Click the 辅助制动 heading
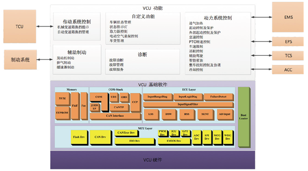 [x=77, y=52]
